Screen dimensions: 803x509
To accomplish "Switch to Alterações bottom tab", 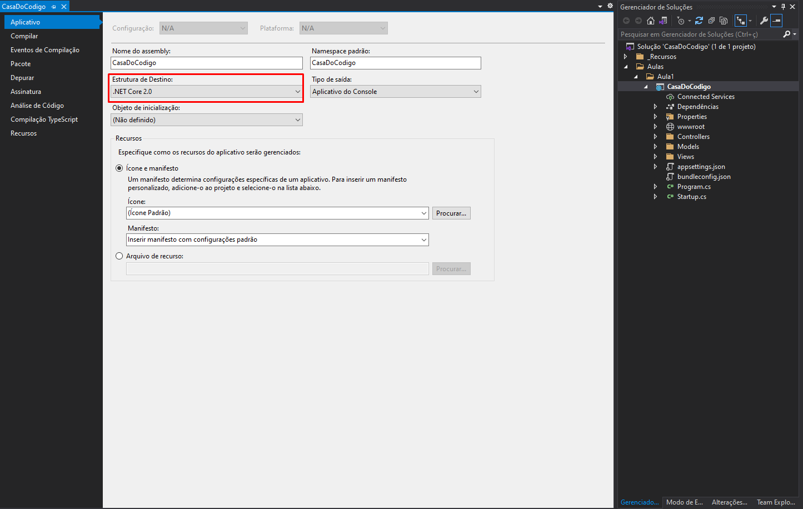I will point(730,502).
